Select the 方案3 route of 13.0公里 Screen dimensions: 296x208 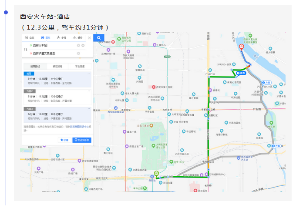[57, 115]
